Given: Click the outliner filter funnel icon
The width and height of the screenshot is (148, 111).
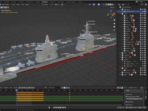Looking at the screenshot, I should (x=142, y=4).
